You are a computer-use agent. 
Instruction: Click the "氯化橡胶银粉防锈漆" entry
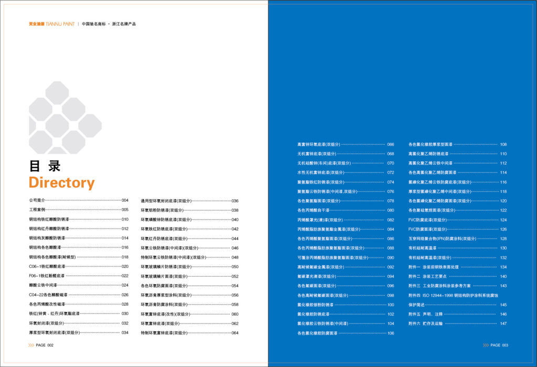[x=346, y=305]
